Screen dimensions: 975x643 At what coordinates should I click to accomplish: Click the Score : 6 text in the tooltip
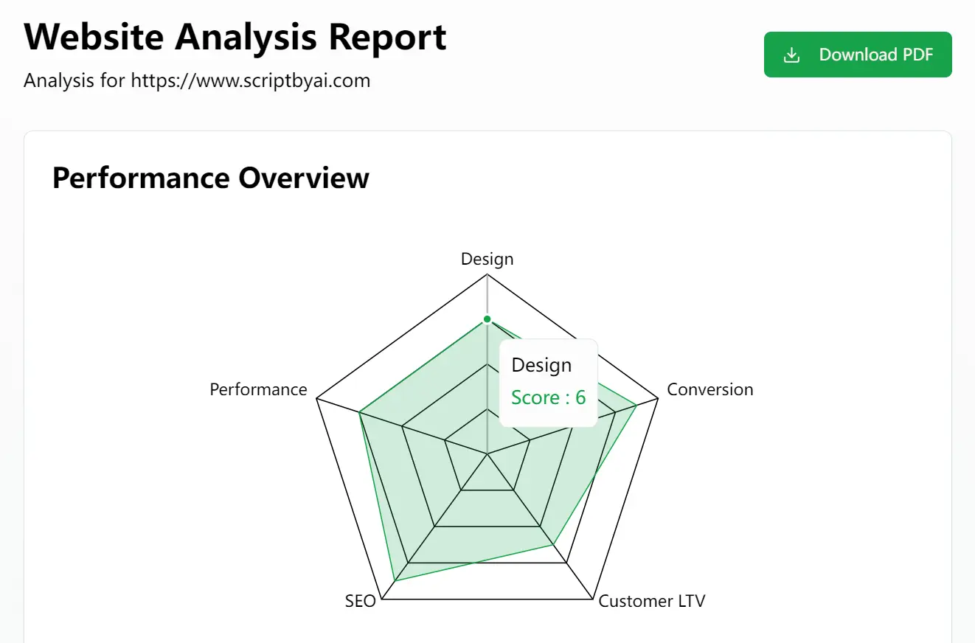548,397
